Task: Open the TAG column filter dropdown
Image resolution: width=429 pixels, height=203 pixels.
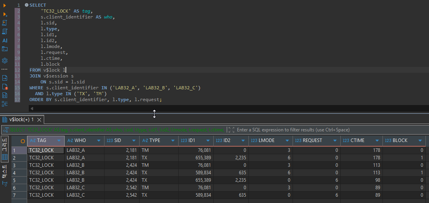Action: (59, 141)
